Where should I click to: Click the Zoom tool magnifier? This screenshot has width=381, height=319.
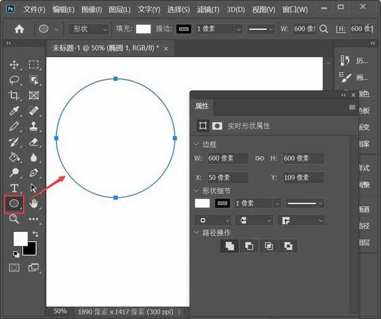coord(13,219)
